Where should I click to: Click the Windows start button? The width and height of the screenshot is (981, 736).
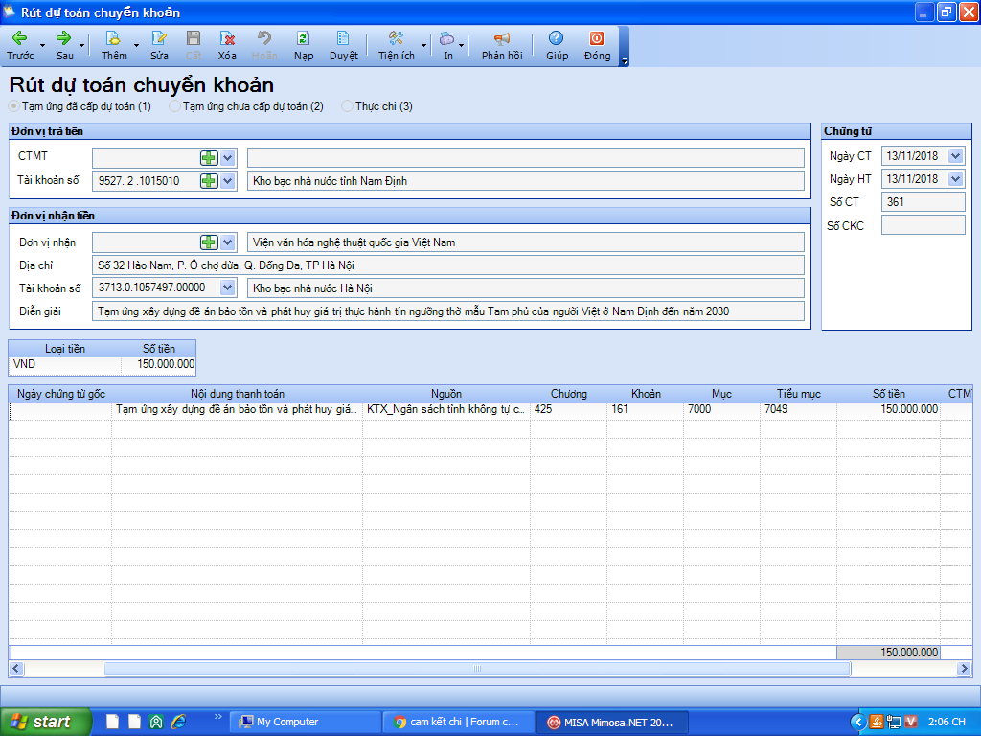[46, 722]
